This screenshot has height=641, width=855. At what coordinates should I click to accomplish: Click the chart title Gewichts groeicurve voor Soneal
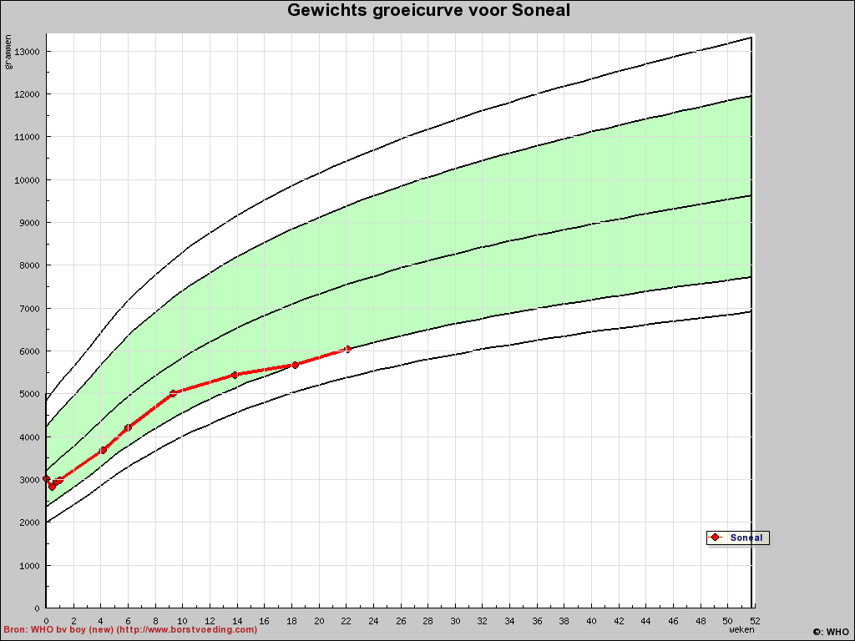[428, 10]
